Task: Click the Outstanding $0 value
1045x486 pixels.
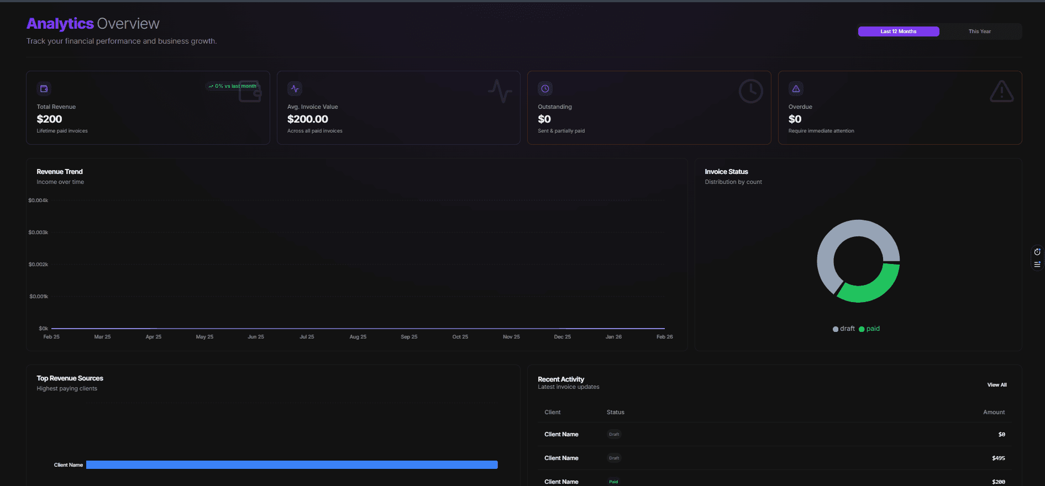Action: coord(544,119)
